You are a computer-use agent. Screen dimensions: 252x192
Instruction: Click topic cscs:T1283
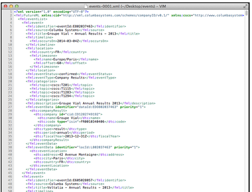coord(61,92)
